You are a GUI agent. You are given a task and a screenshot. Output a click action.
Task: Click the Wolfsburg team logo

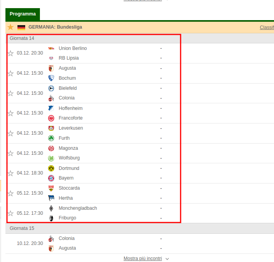[x=51, y=158]
